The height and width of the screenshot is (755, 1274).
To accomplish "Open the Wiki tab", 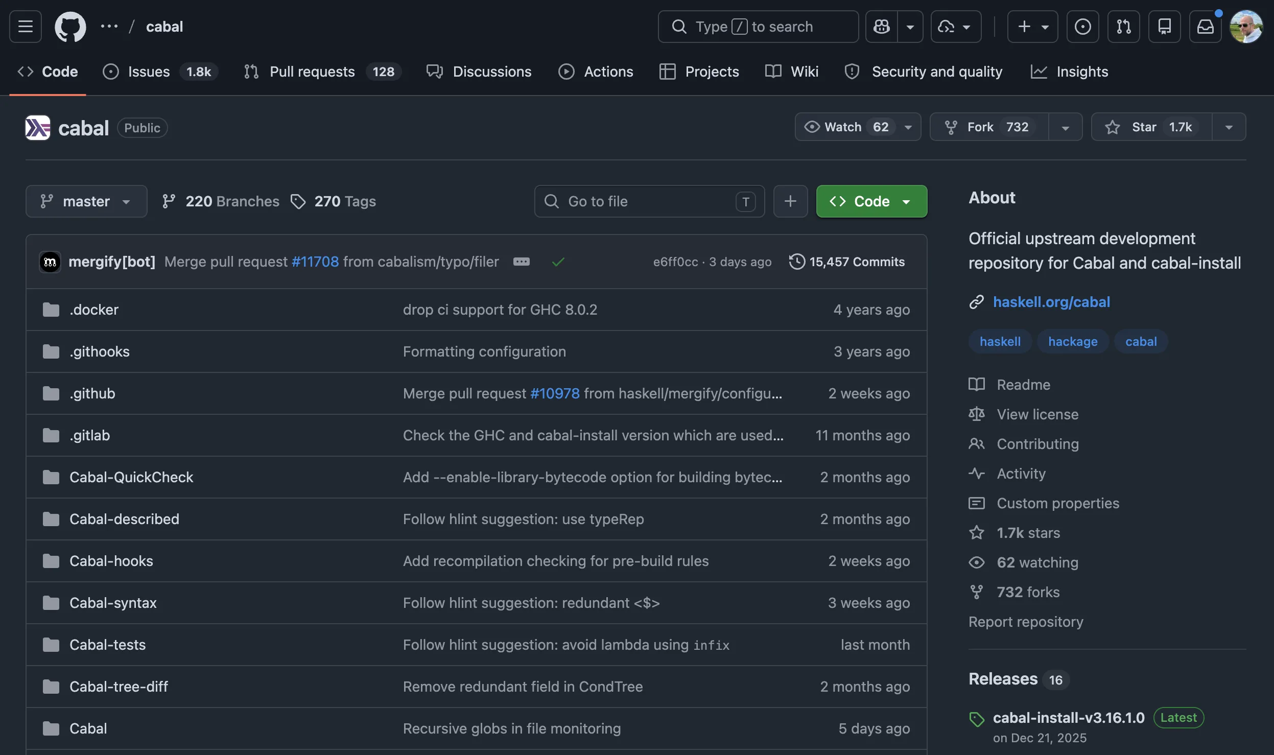I will (792, 72).
